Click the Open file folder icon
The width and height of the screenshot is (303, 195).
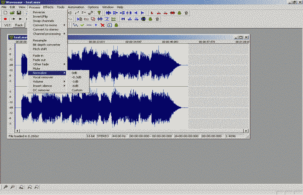[12, 13]
